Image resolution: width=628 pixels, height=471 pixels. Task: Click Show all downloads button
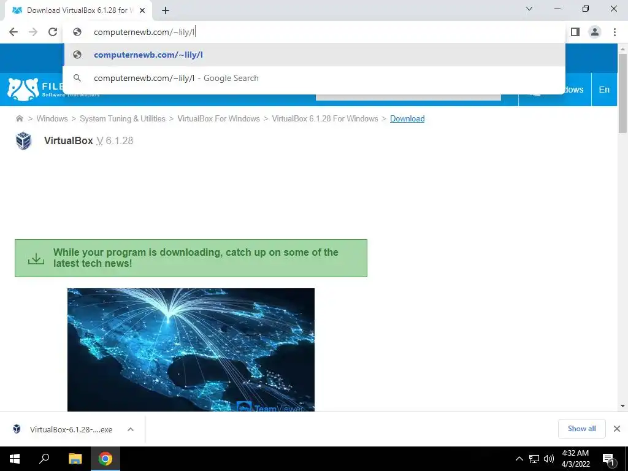point(581,429)
